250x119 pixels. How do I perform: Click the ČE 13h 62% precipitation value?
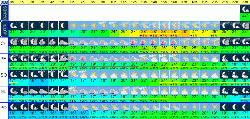(x=144, y=52)
